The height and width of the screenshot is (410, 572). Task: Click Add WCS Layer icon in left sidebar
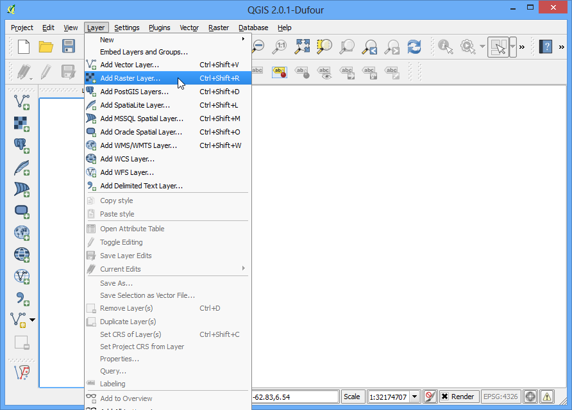22,255
